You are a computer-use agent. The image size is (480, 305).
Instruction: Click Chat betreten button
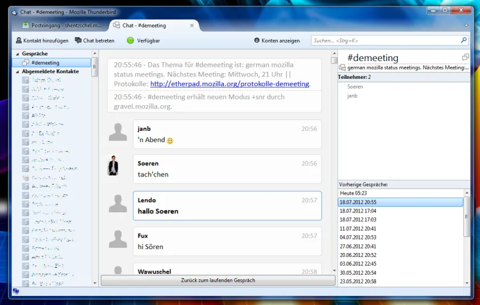click(x=95, y=41)
